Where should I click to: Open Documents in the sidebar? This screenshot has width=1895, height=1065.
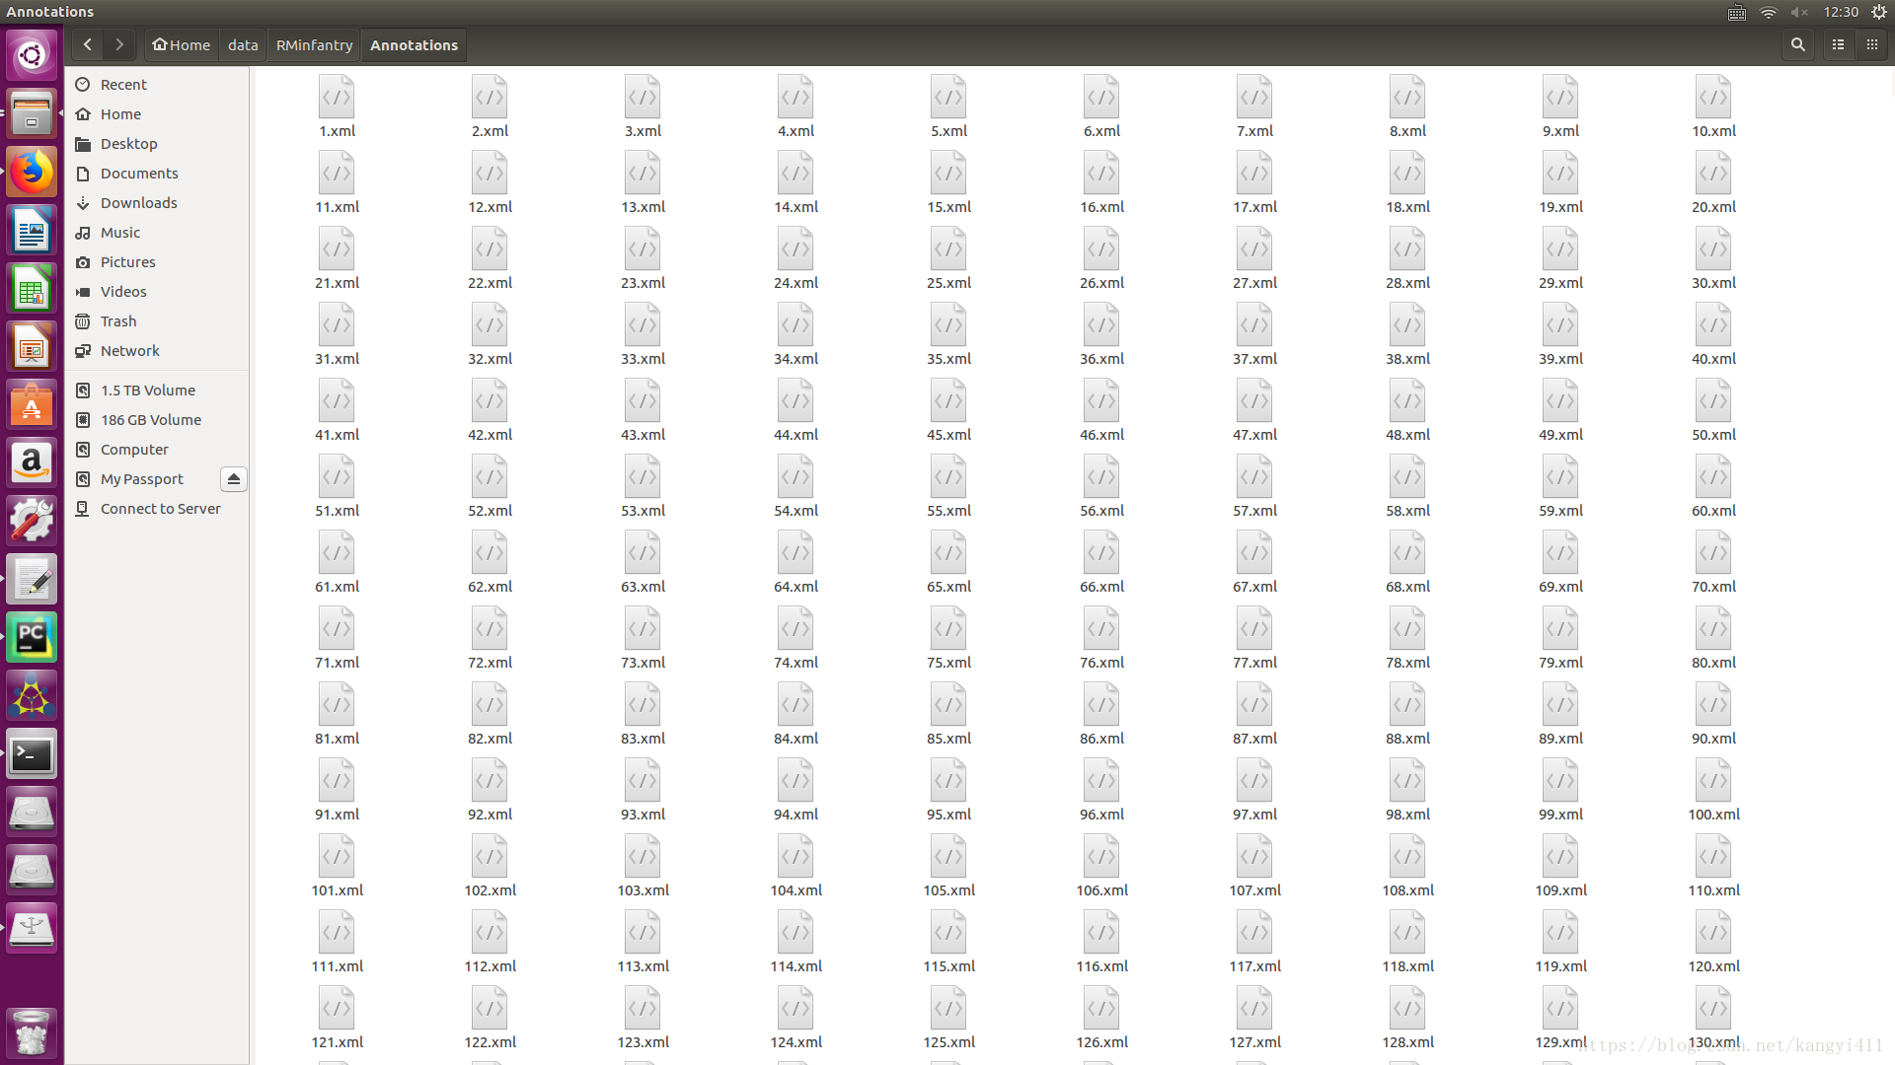tap(157, 174)
